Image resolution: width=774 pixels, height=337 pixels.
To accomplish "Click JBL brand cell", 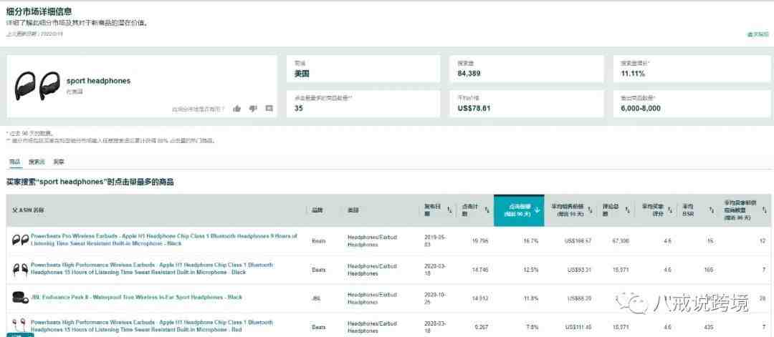I will click(x=316, y=298).
